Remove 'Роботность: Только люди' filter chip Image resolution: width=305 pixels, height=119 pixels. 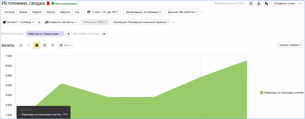(x=61, y=34)
